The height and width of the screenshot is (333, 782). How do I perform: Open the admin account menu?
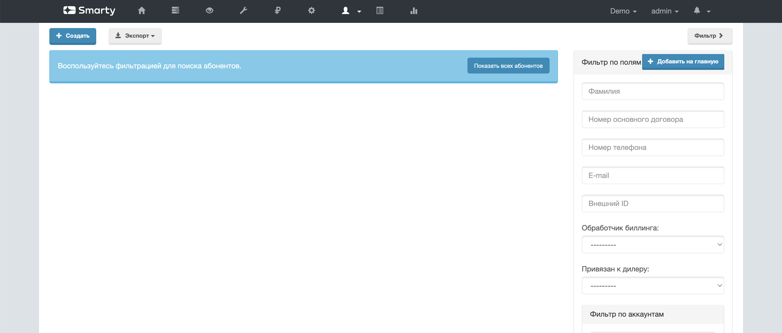point(664,11)
